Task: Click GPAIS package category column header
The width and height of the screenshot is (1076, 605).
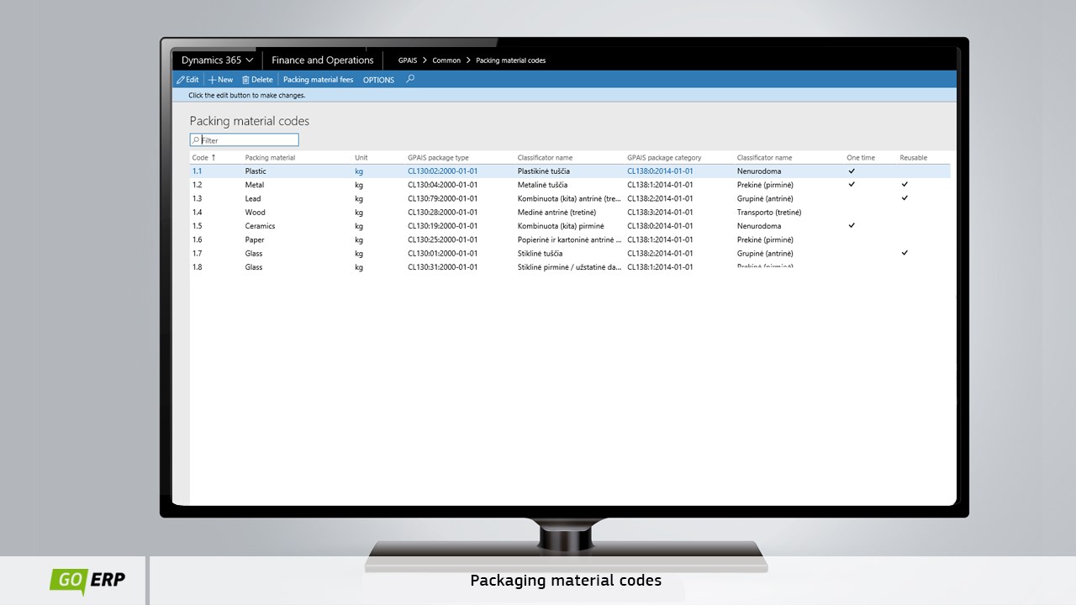Action: point(664,158)
